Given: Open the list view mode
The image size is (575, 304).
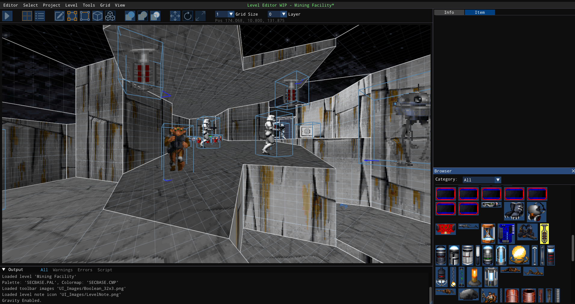Looking at the screenshot, I should pyautogui.click(x=40, y=16).
